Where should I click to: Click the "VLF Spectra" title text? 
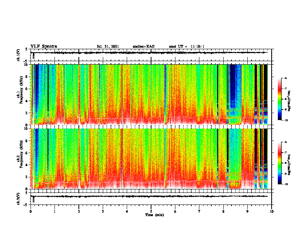[44, 46]
